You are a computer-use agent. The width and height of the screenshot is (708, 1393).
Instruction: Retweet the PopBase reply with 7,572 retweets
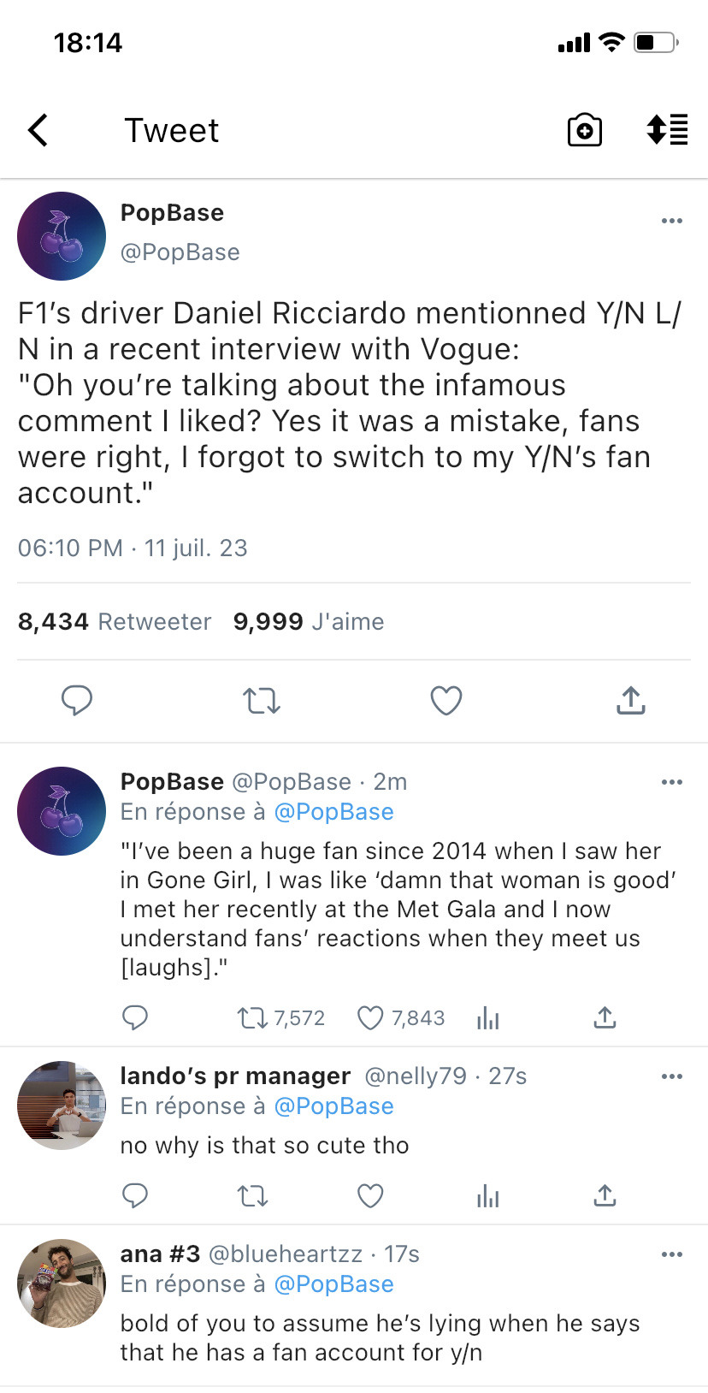253,1017
